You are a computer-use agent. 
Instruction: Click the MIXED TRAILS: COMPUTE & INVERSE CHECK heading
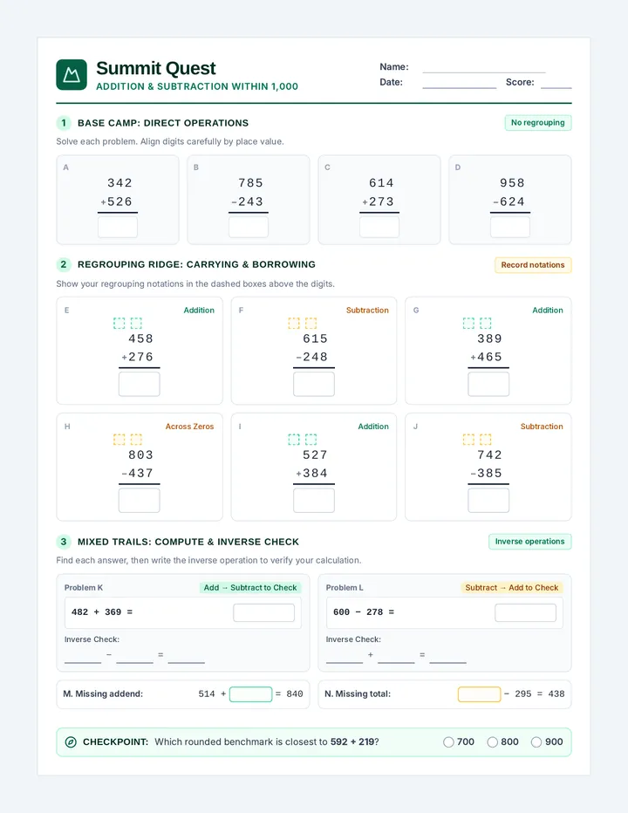tap(188, 542)
